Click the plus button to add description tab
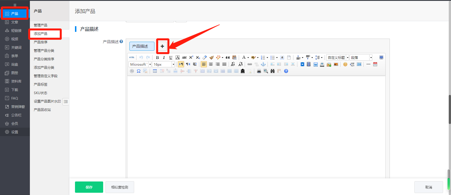Viewport: 451px width, 195px height. point(162,46)
